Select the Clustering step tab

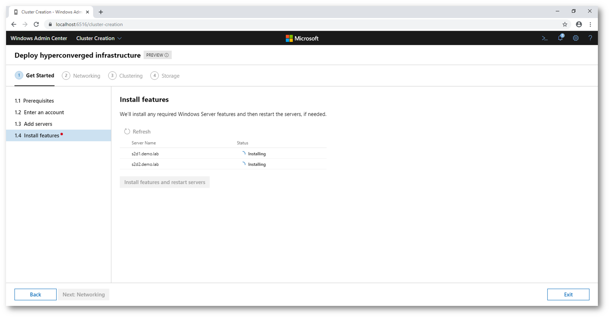(x=125, y=76)
